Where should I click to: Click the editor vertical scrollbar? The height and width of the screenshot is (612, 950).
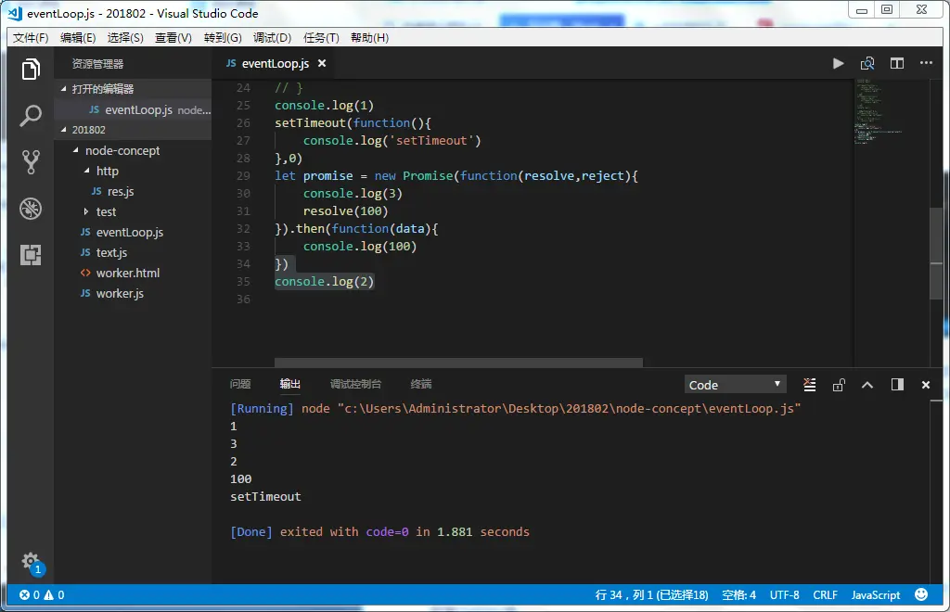pyautogui.click(x=936, y=253)
